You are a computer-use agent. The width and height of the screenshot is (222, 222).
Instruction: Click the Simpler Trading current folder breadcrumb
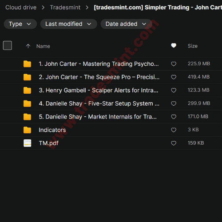[x=158, y=8]
